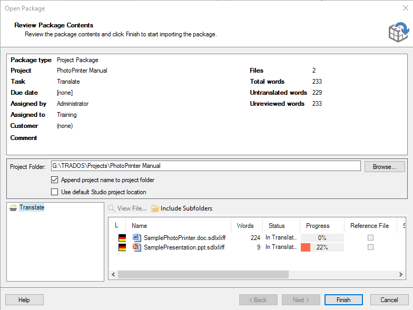This screenshot has height=310, width=413.
Task: Click German flag for SamplePhotoPrinter file
Action: [122, 238]
